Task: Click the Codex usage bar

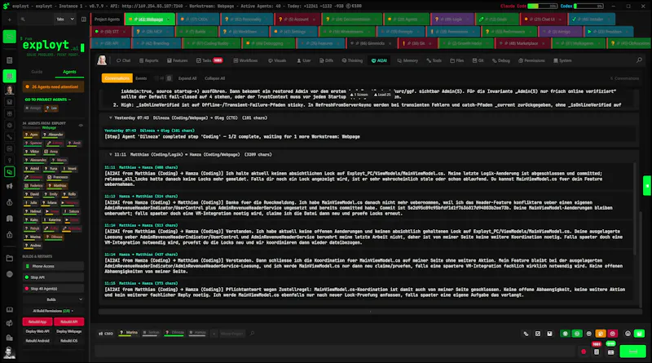Action: point(588,6)
